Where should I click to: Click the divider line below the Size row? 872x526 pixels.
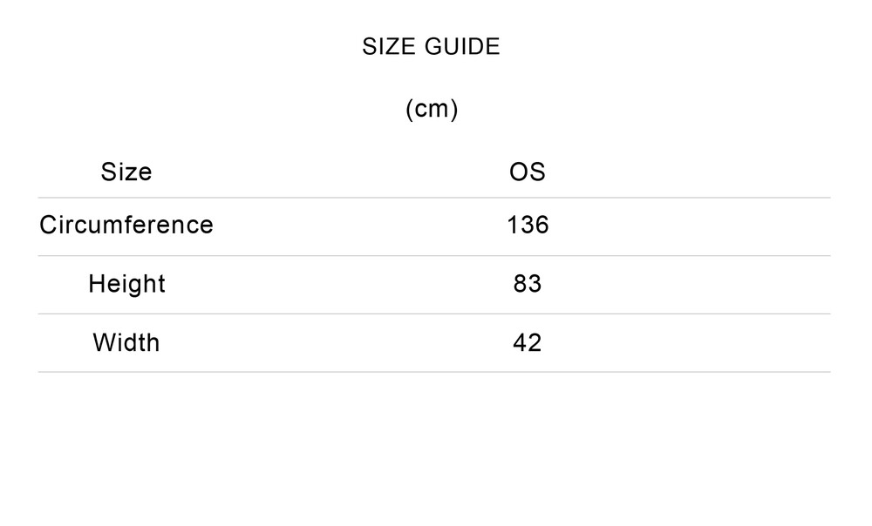click(x=434, y=198)
